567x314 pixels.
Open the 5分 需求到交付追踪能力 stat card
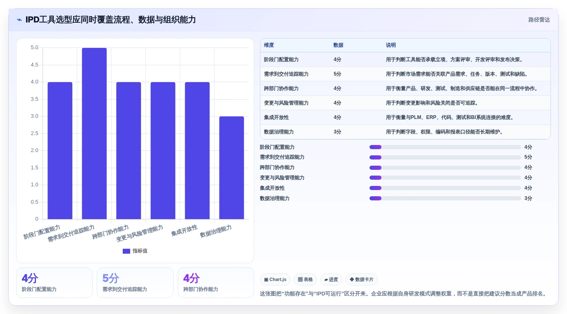coord(135,283)
